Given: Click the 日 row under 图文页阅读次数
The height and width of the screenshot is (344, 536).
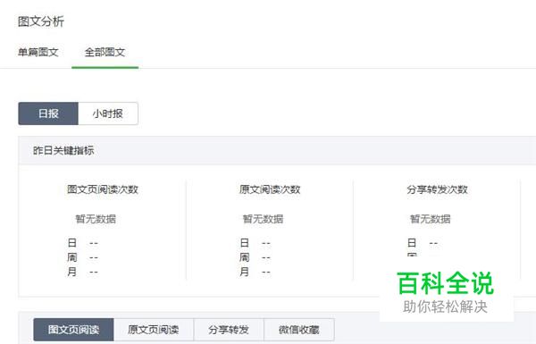Looking at the screenshot, I should (83, 243).
